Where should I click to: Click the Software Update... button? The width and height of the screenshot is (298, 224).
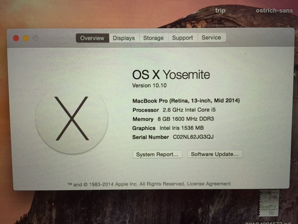[x=215, y=154]
